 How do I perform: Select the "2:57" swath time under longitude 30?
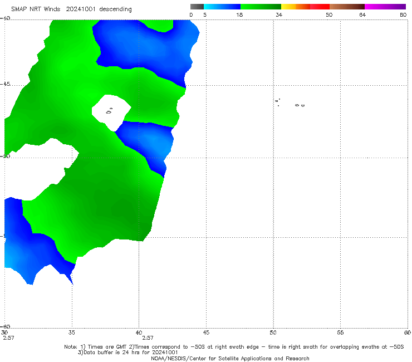click(x=8, y=338)
